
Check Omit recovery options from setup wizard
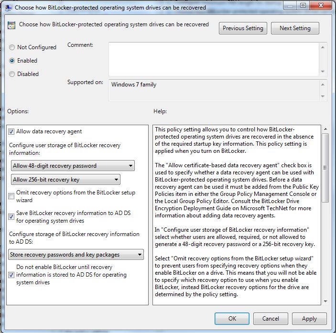click(11, 196)
